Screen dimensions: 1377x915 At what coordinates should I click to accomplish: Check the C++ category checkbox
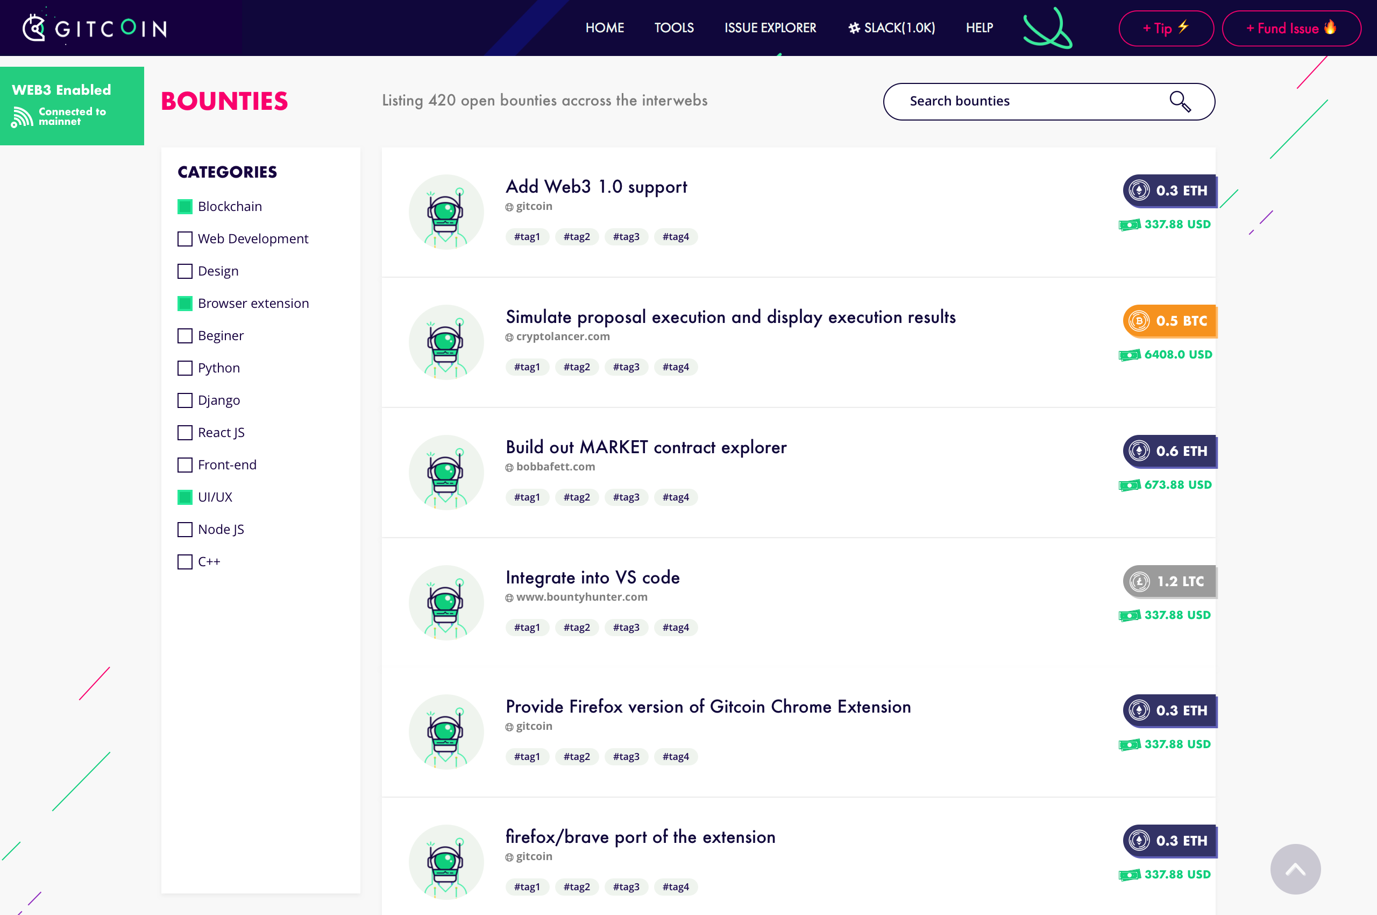pos(185,562)
